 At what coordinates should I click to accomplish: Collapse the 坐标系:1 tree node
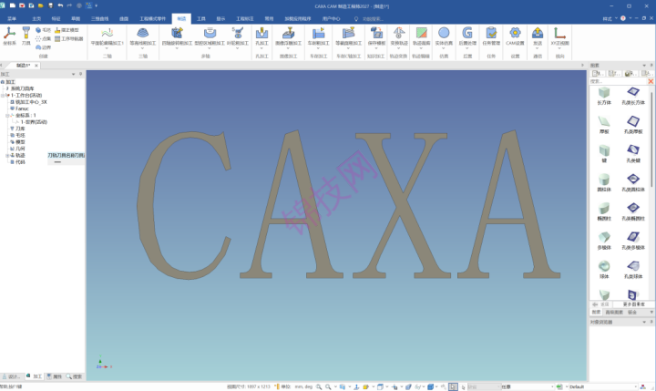(7, 115)
